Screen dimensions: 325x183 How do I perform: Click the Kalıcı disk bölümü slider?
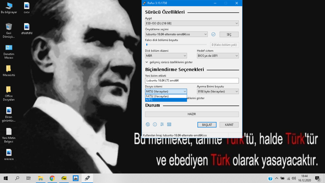(x=176, y=44)
